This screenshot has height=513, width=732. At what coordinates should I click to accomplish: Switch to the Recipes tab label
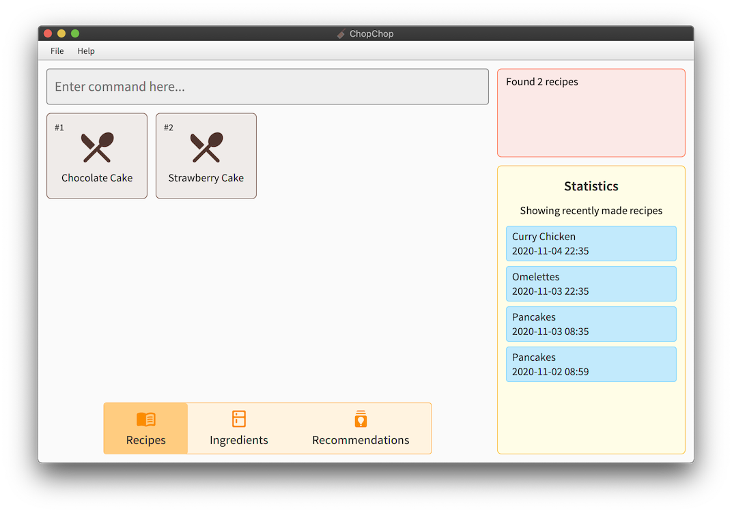145,440
